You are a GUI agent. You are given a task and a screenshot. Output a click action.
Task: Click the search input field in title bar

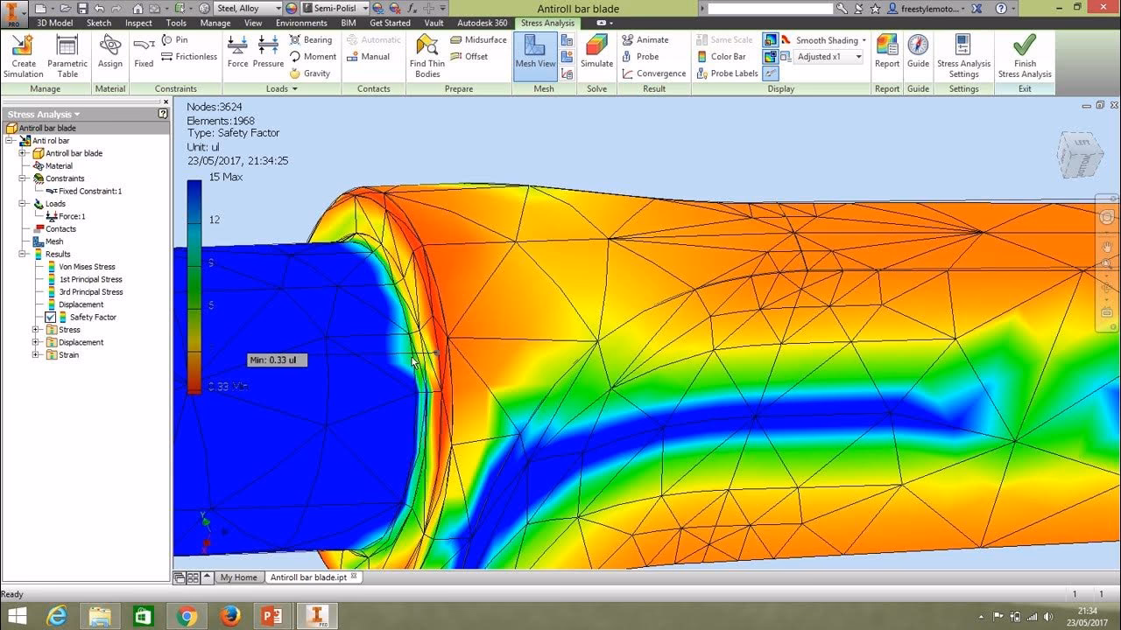pos(770,8)
